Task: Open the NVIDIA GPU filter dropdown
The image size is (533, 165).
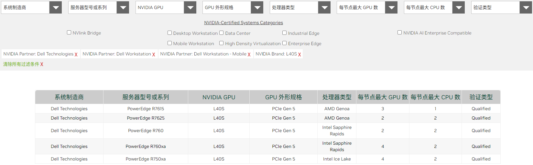Action: pos(166,7)
